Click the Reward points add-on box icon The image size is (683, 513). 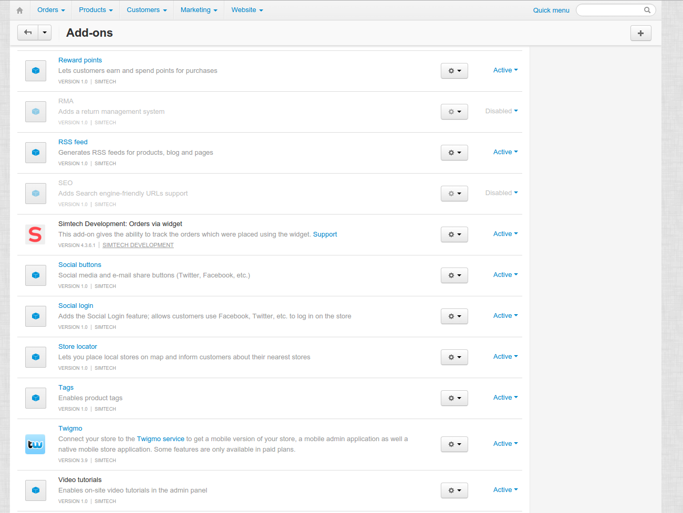pos(36,71)
